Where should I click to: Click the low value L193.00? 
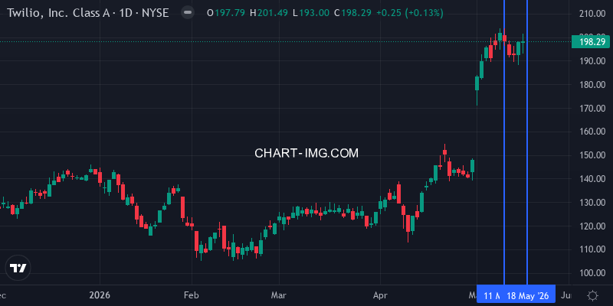311,13
